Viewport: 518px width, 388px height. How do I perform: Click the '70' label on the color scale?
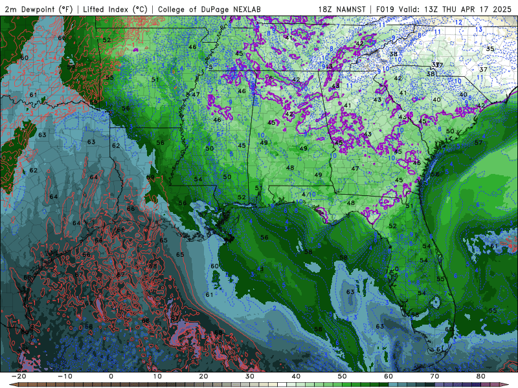[x=434, y=376]
